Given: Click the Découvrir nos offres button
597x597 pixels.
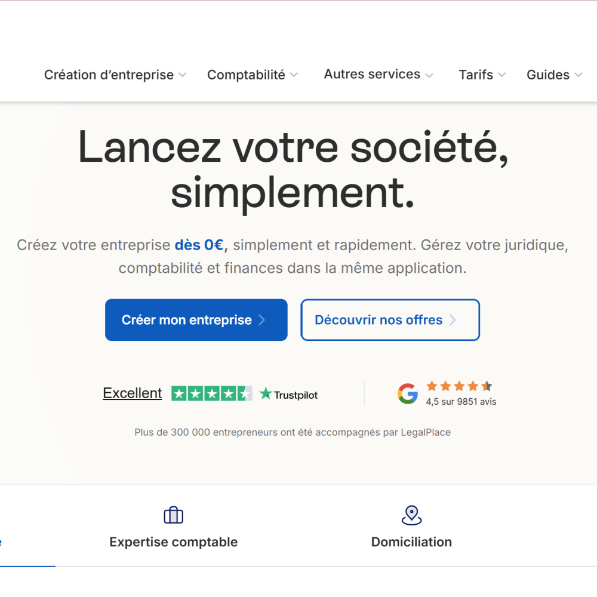Looking at the screenshot, I should point(390,320).
